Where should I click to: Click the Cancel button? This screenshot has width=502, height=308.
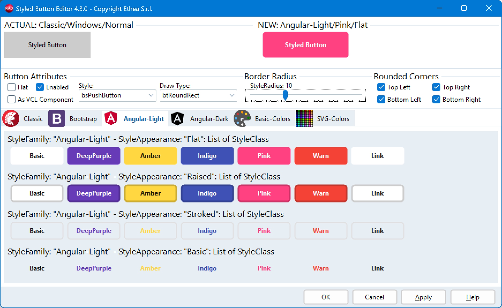pyautogui.click(x=374, y=297)
